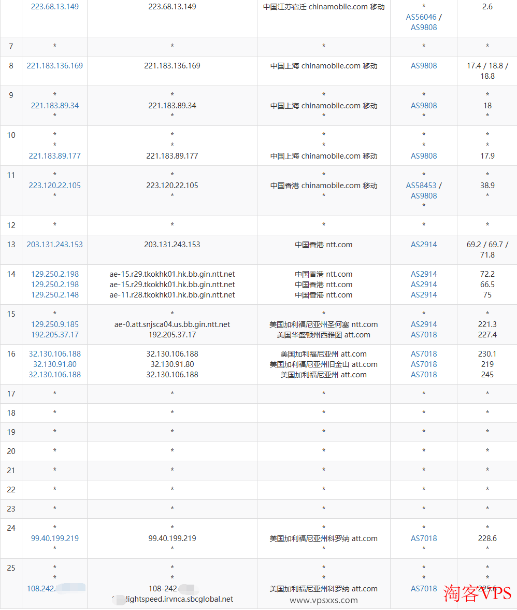Open the 129.250.9.185 IP link
The image size is (517, 610).
pos(55,324)
